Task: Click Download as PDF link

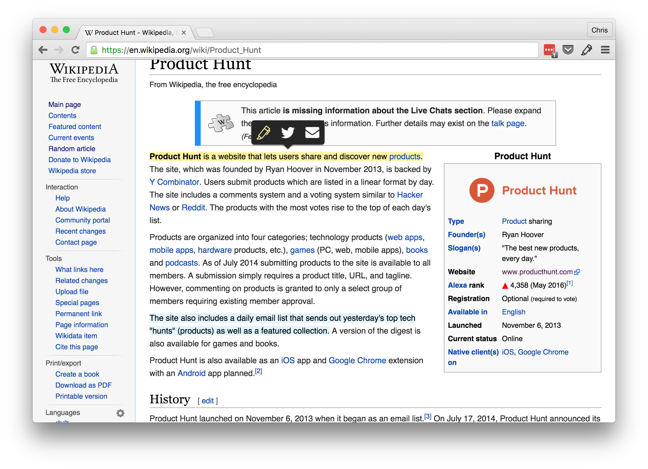Action: click(83, 385)
